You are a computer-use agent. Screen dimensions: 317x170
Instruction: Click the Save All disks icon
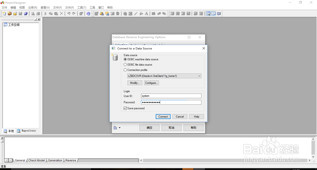click(26, 14)
